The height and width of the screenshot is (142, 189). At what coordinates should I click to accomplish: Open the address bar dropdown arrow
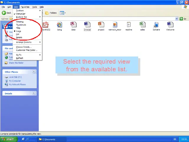tap(177, 19)
